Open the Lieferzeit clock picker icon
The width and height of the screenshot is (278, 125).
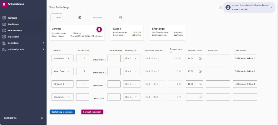pos(121,17)
